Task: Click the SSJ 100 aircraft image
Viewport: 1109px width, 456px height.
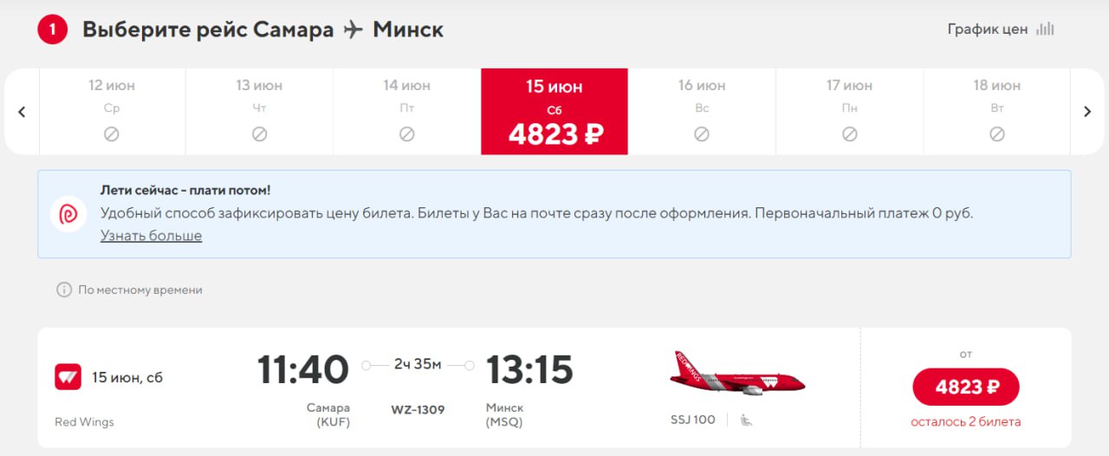Action: click(737, 374)
